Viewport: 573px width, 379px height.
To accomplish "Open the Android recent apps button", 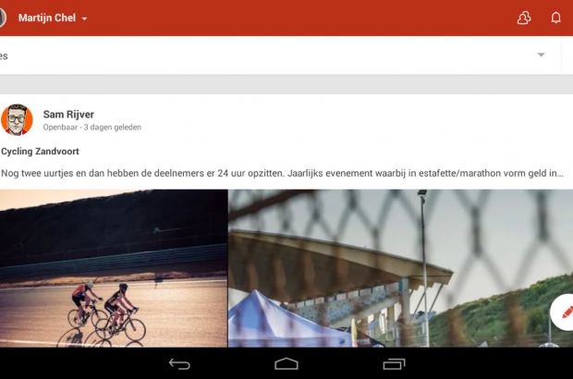I will click(x=394, y=364).
